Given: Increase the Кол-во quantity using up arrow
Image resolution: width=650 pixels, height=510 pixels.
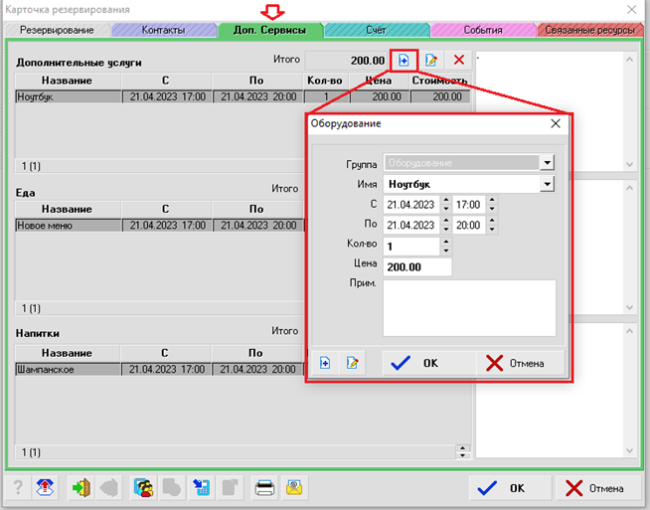Looking at the screenshot, I should click(446, 242).
